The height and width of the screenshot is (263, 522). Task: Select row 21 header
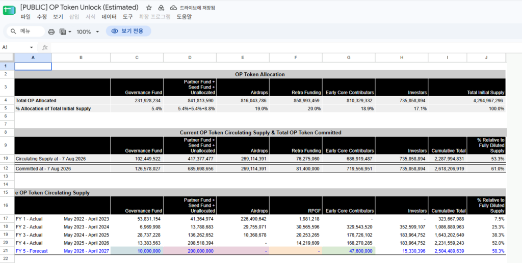click(7, 251)
